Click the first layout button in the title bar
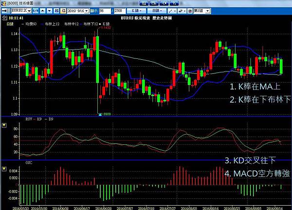The width and height of the screenshot is (292, 210). [x=144, y=3]
